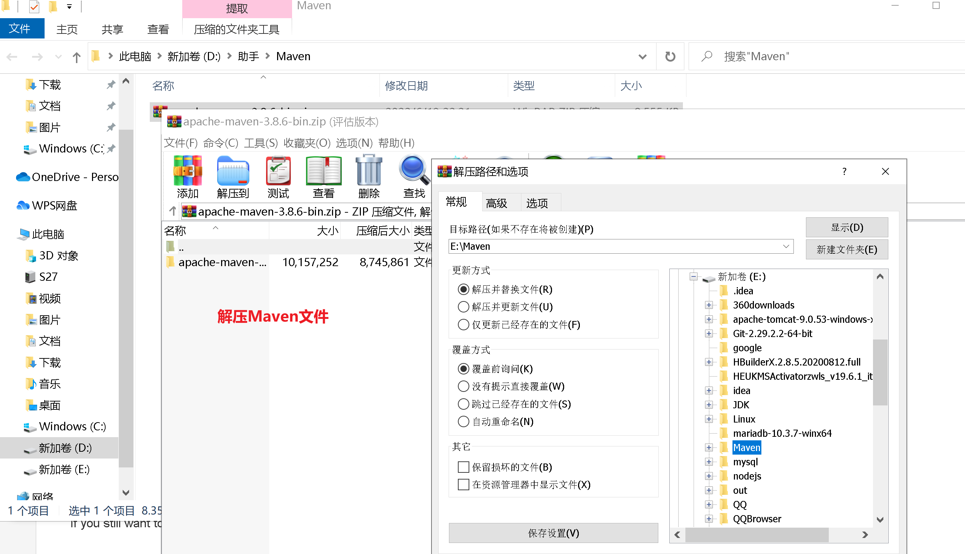Screen dimensions: 965x554
Task: Click the Delete (删除) trash can icon
Action: [369, 177]
